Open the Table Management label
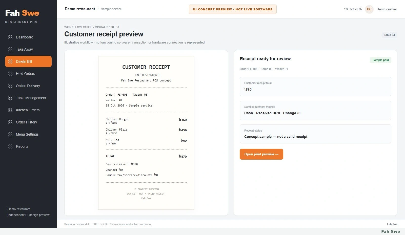Screen dimensions: 405x235 coord(31,98)
